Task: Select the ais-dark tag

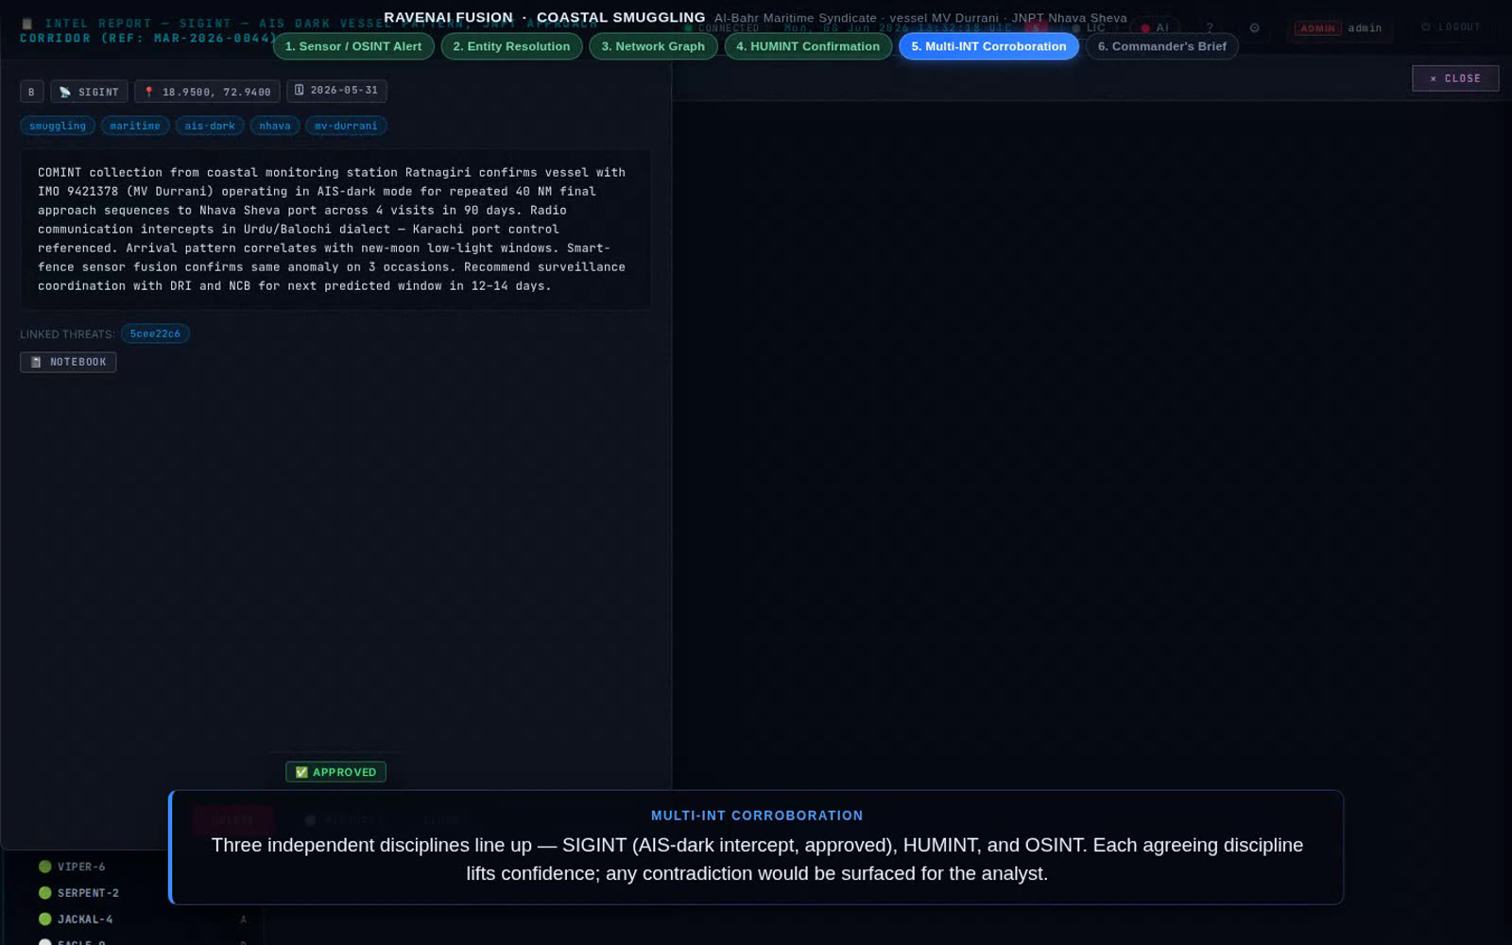Action: [x=210, y=126]
